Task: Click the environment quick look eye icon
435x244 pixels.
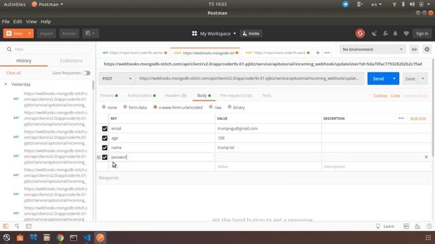Action: [414, 49]
